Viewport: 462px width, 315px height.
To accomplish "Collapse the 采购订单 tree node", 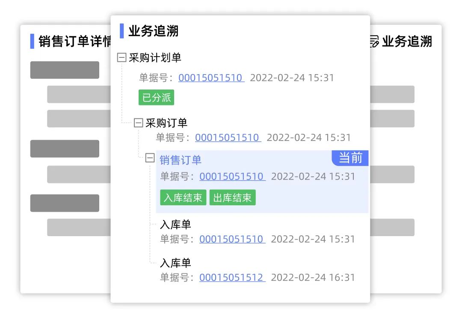I will click(138, 123).
